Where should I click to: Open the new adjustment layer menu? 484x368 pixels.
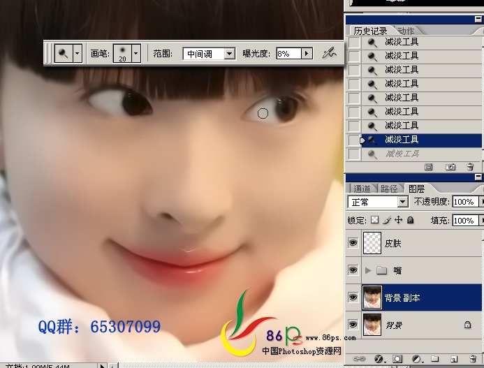[417, 359]
